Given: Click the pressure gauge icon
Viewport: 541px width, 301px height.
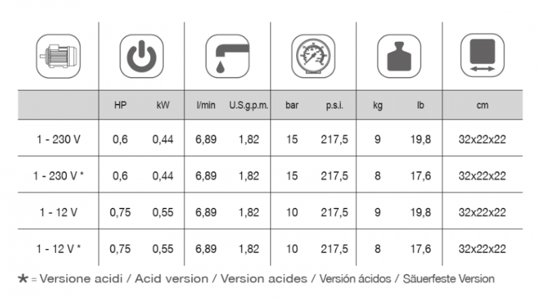Looking at the screenshot, I should (313, 56).
